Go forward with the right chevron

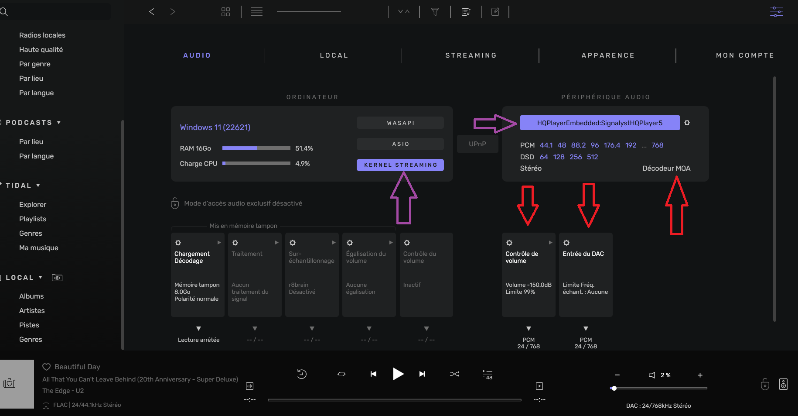[173, 12]
